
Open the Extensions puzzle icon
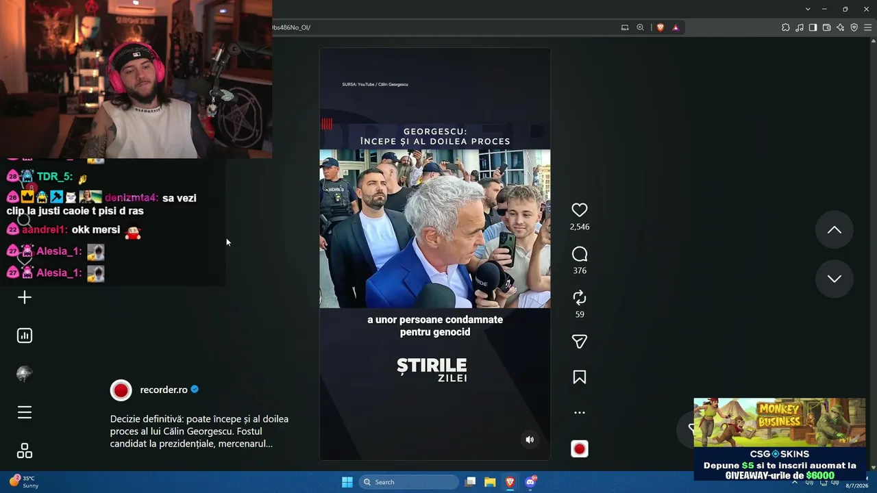click(x=786, y=27)
